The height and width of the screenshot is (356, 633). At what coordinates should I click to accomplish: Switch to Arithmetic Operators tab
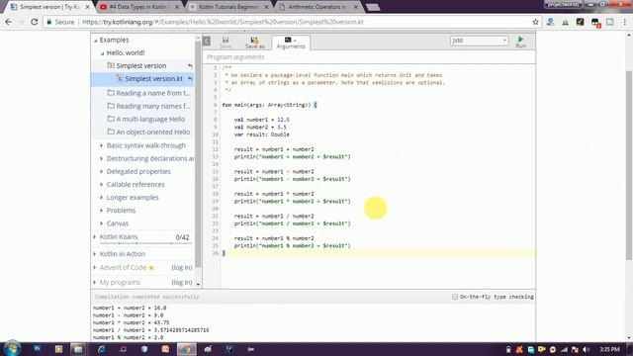pyautogui.click(x=317, y=7)
